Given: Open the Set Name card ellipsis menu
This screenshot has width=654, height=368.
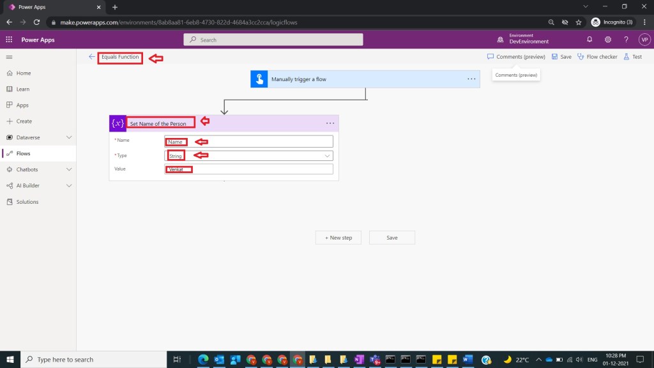Looking at the screenshot, I should pos(330,123).
